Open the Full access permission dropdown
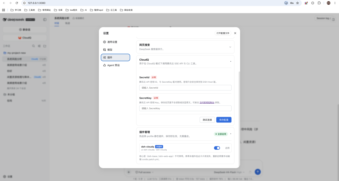This screenshot has height=181, width=339. point(144,172)
